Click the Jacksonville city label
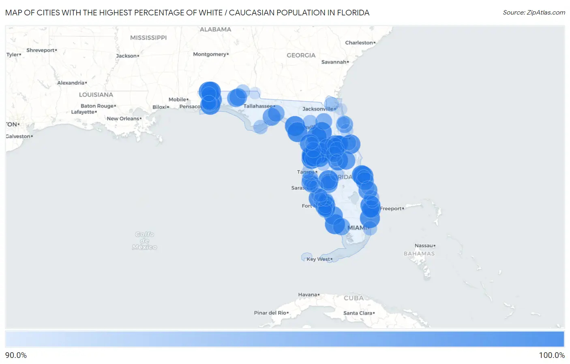 (318, 109)
